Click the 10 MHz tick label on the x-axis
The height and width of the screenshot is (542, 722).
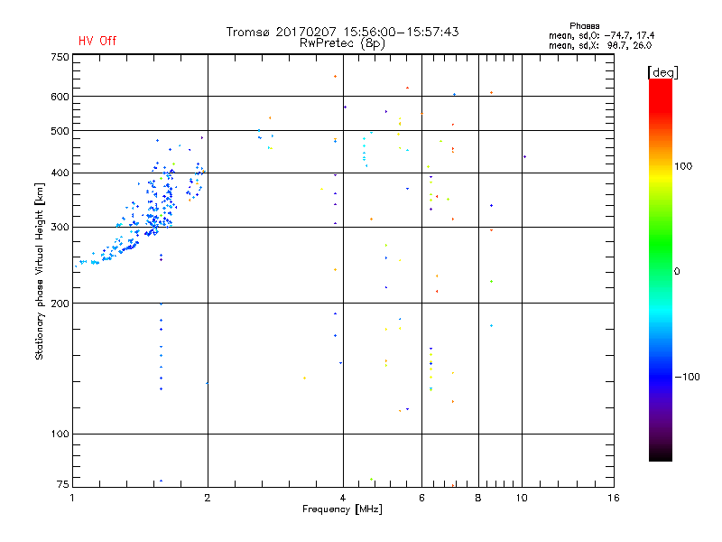[522, 498]
